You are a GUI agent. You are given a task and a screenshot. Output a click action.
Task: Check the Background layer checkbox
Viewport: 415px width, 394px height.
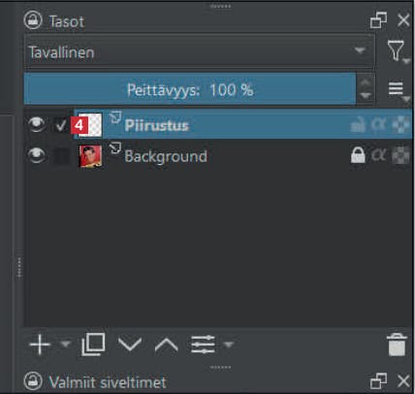(x=61, y=156)
